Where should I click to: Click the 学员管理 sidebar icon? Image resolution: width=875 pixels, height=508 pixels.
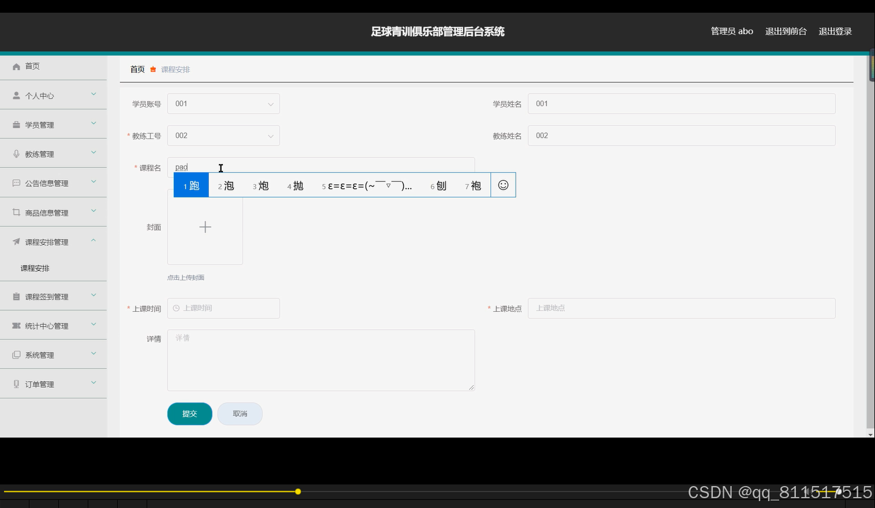coord(16,124)
